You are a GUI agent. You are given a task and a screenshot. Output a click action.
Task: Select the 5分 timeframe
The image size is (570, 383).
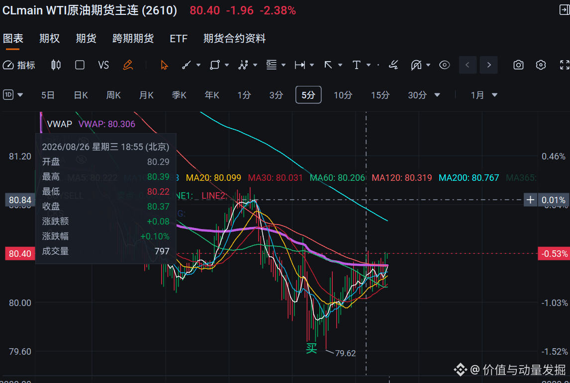pos(308,95)
